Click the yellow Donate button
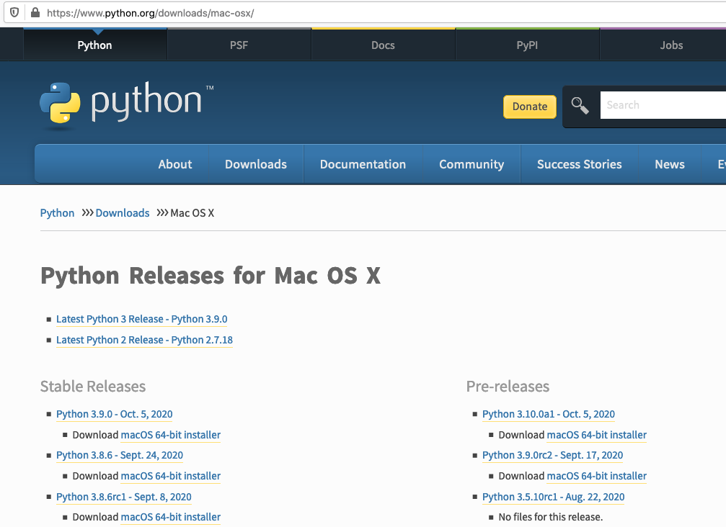This screenshot has width=726, height=527. [530, 107]
